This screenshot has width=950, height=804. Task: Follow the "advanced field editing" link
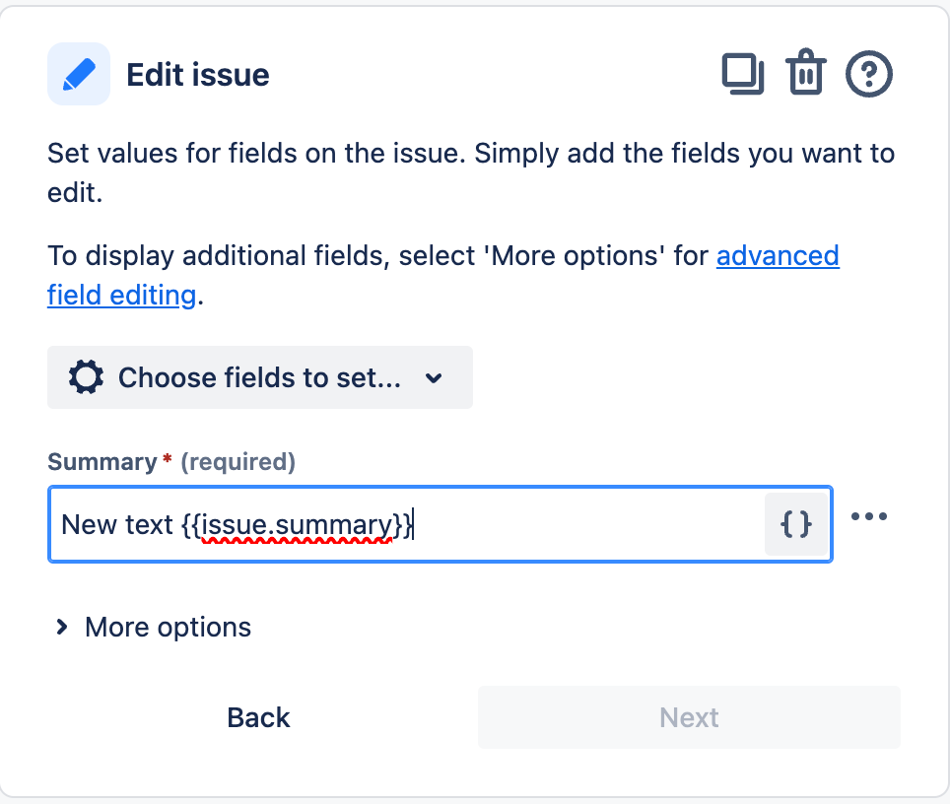[777, 256]
